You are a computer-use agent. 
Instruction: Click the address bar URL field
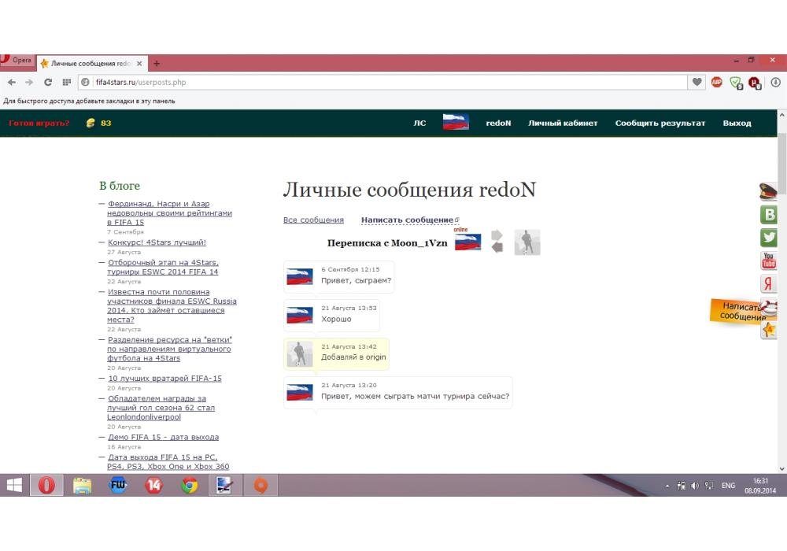tap(386, 82)
